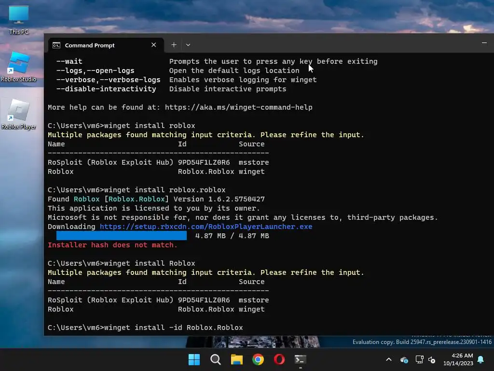The image size is (494, 371).
Task: Show hidden tray icons chevron
Action: (x=389, y=359)
